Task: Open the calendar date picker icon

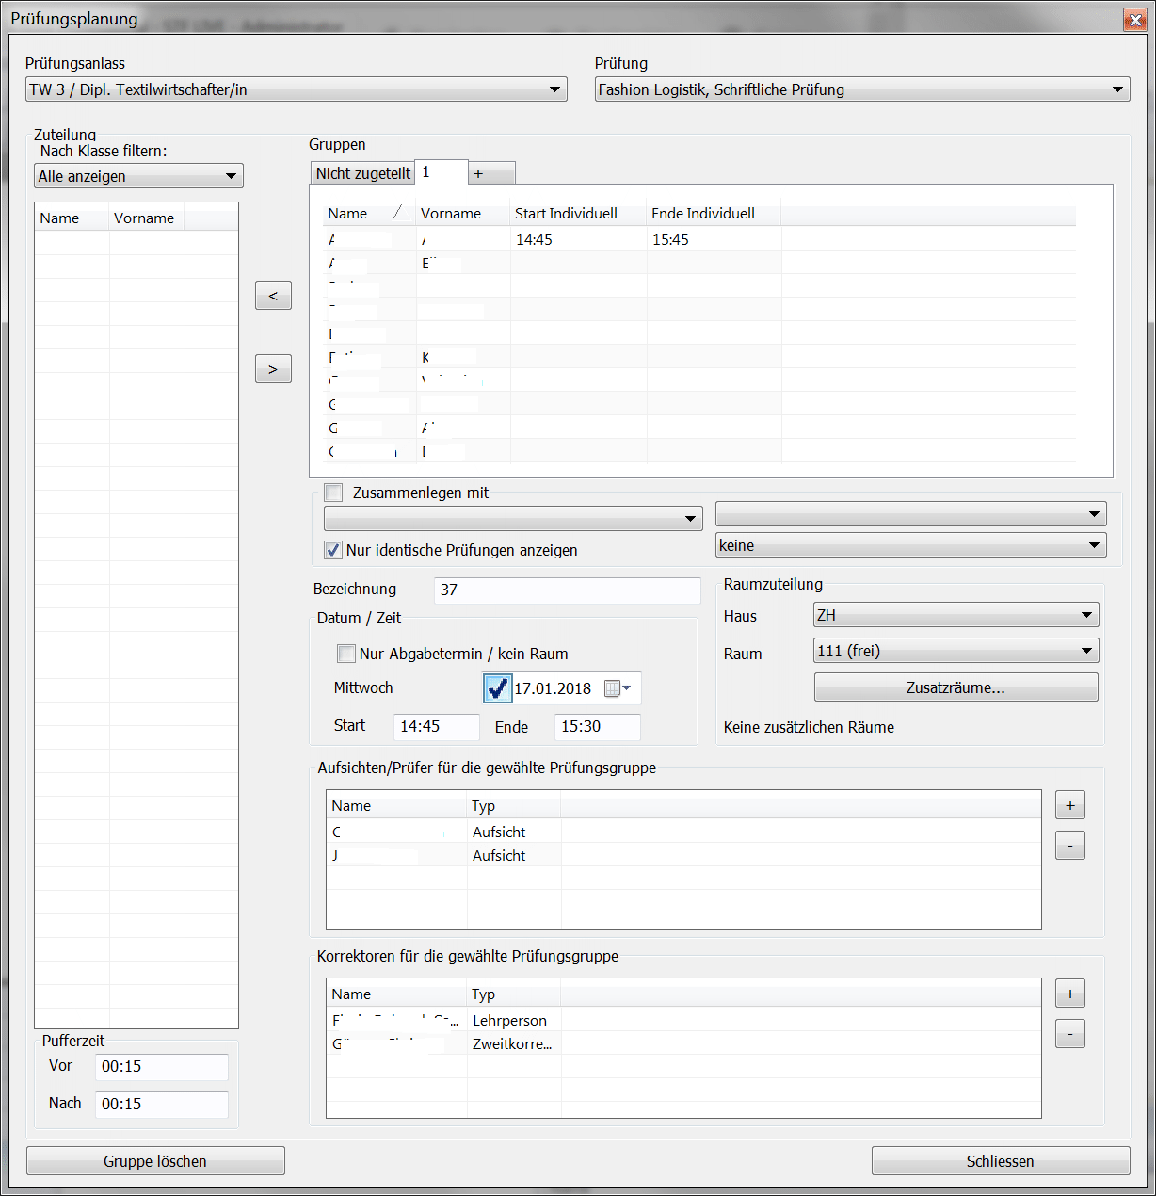Action: coord(618,688)
